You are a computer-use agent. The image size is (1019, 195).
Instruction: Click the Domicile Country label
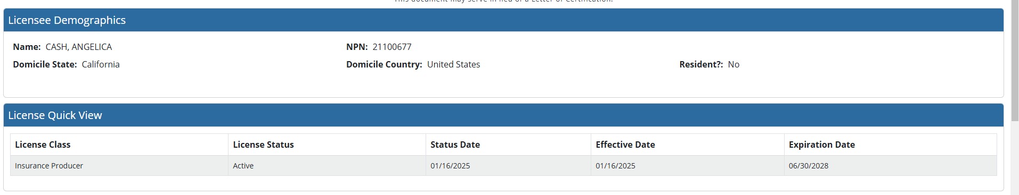coord(384,64)
